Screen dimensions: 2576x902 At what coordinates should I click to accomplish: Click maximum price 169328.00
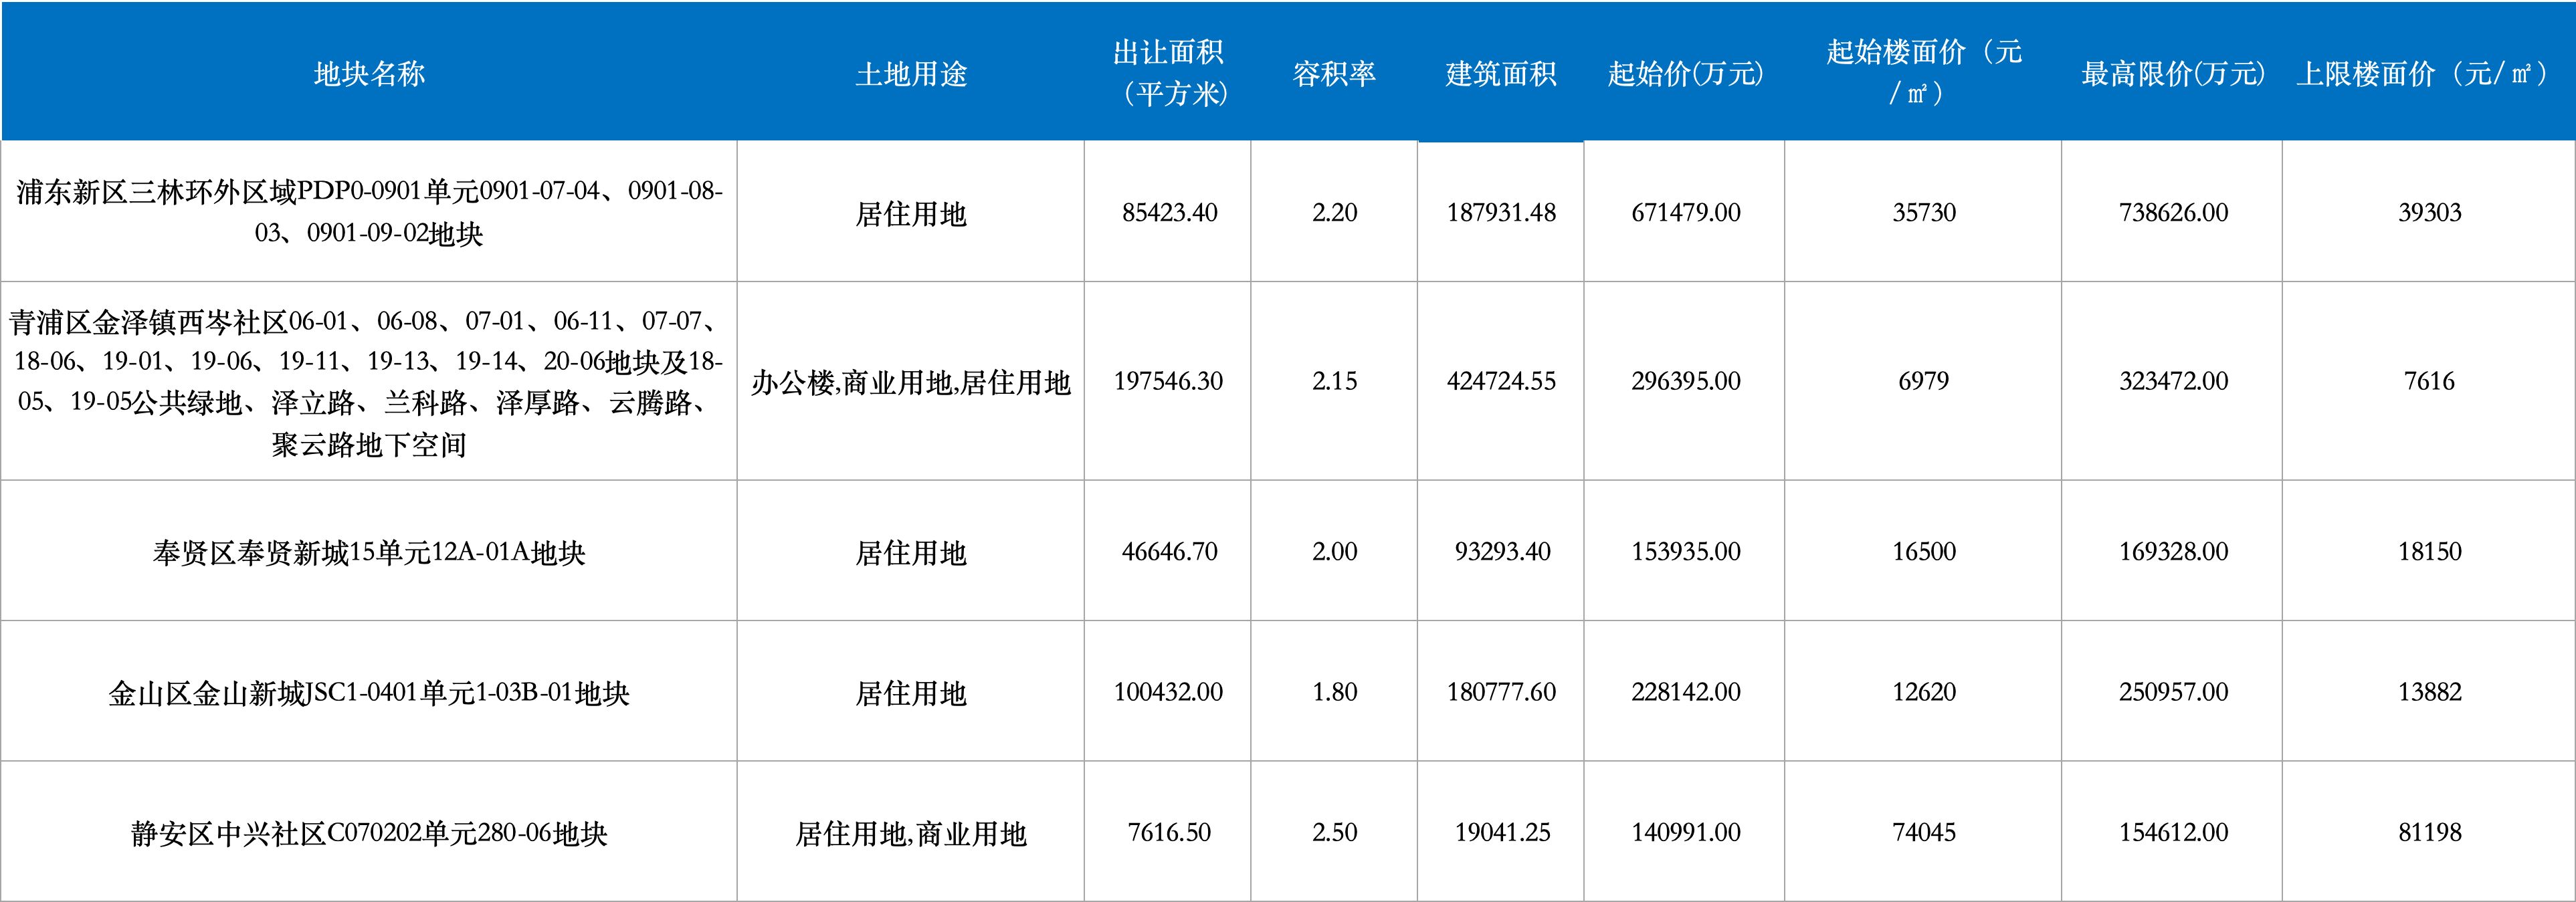[x=2173, y=551]
